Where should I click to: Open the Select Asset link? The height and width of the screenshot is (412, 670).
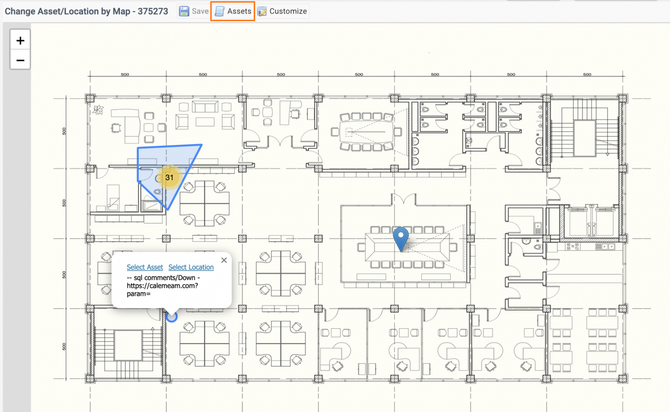[145, 267]
